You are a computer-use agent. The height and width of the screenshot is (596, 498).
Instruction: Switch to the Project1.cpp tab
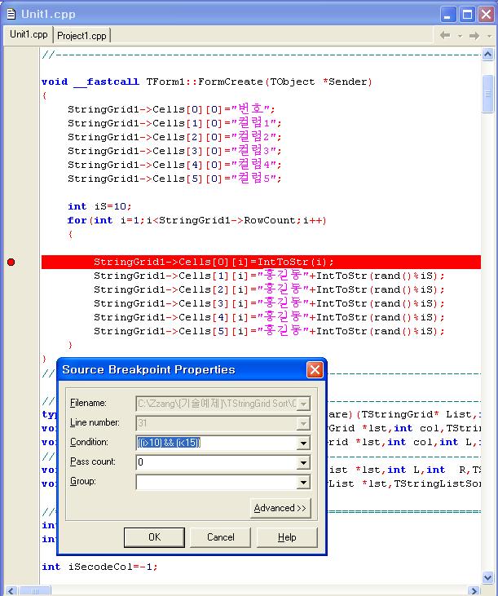click(x=82, y=35)
